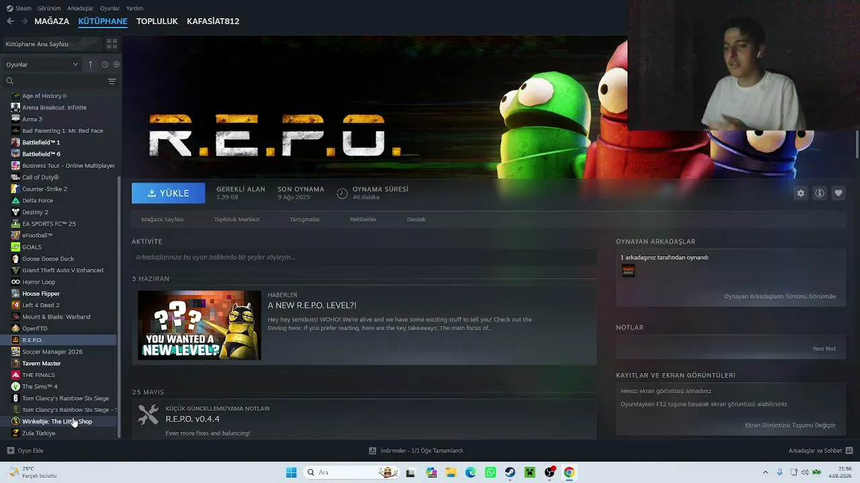This screenshot has width=860, height=483.
Task: Open the Rehberler link
Action: click(x=363, y=219)
